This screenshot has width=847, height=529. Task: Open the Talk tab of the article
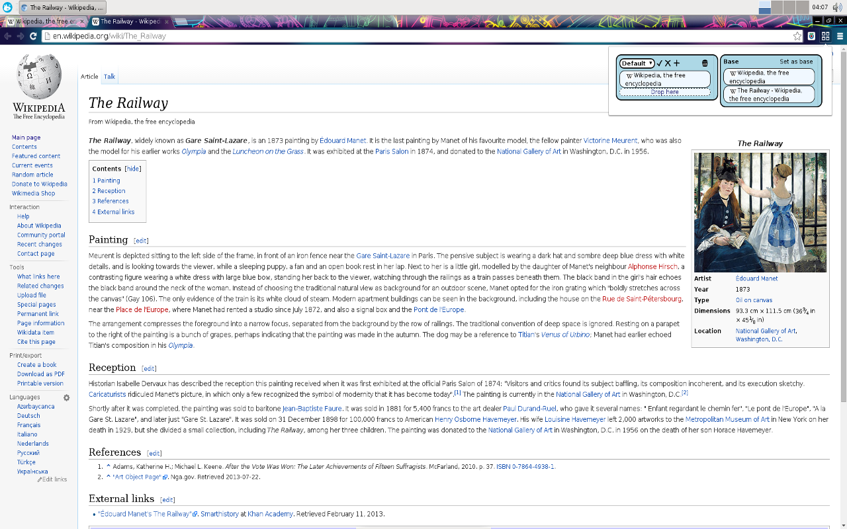pos(109,77)
